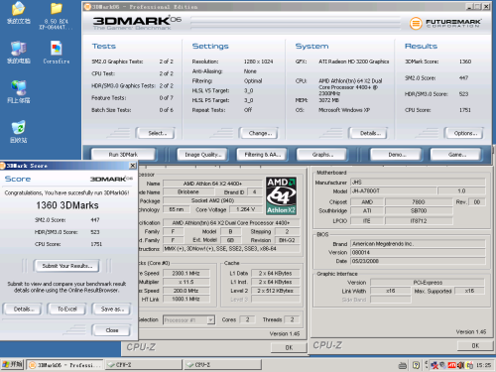This screenshot has width=496, height=372.
Task: Click the network disconnected tray icon
Action: 434,365
